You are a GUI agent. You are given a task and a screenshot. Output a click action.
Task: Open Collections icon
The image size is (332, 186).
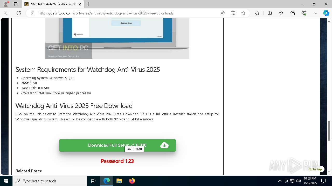293,13
